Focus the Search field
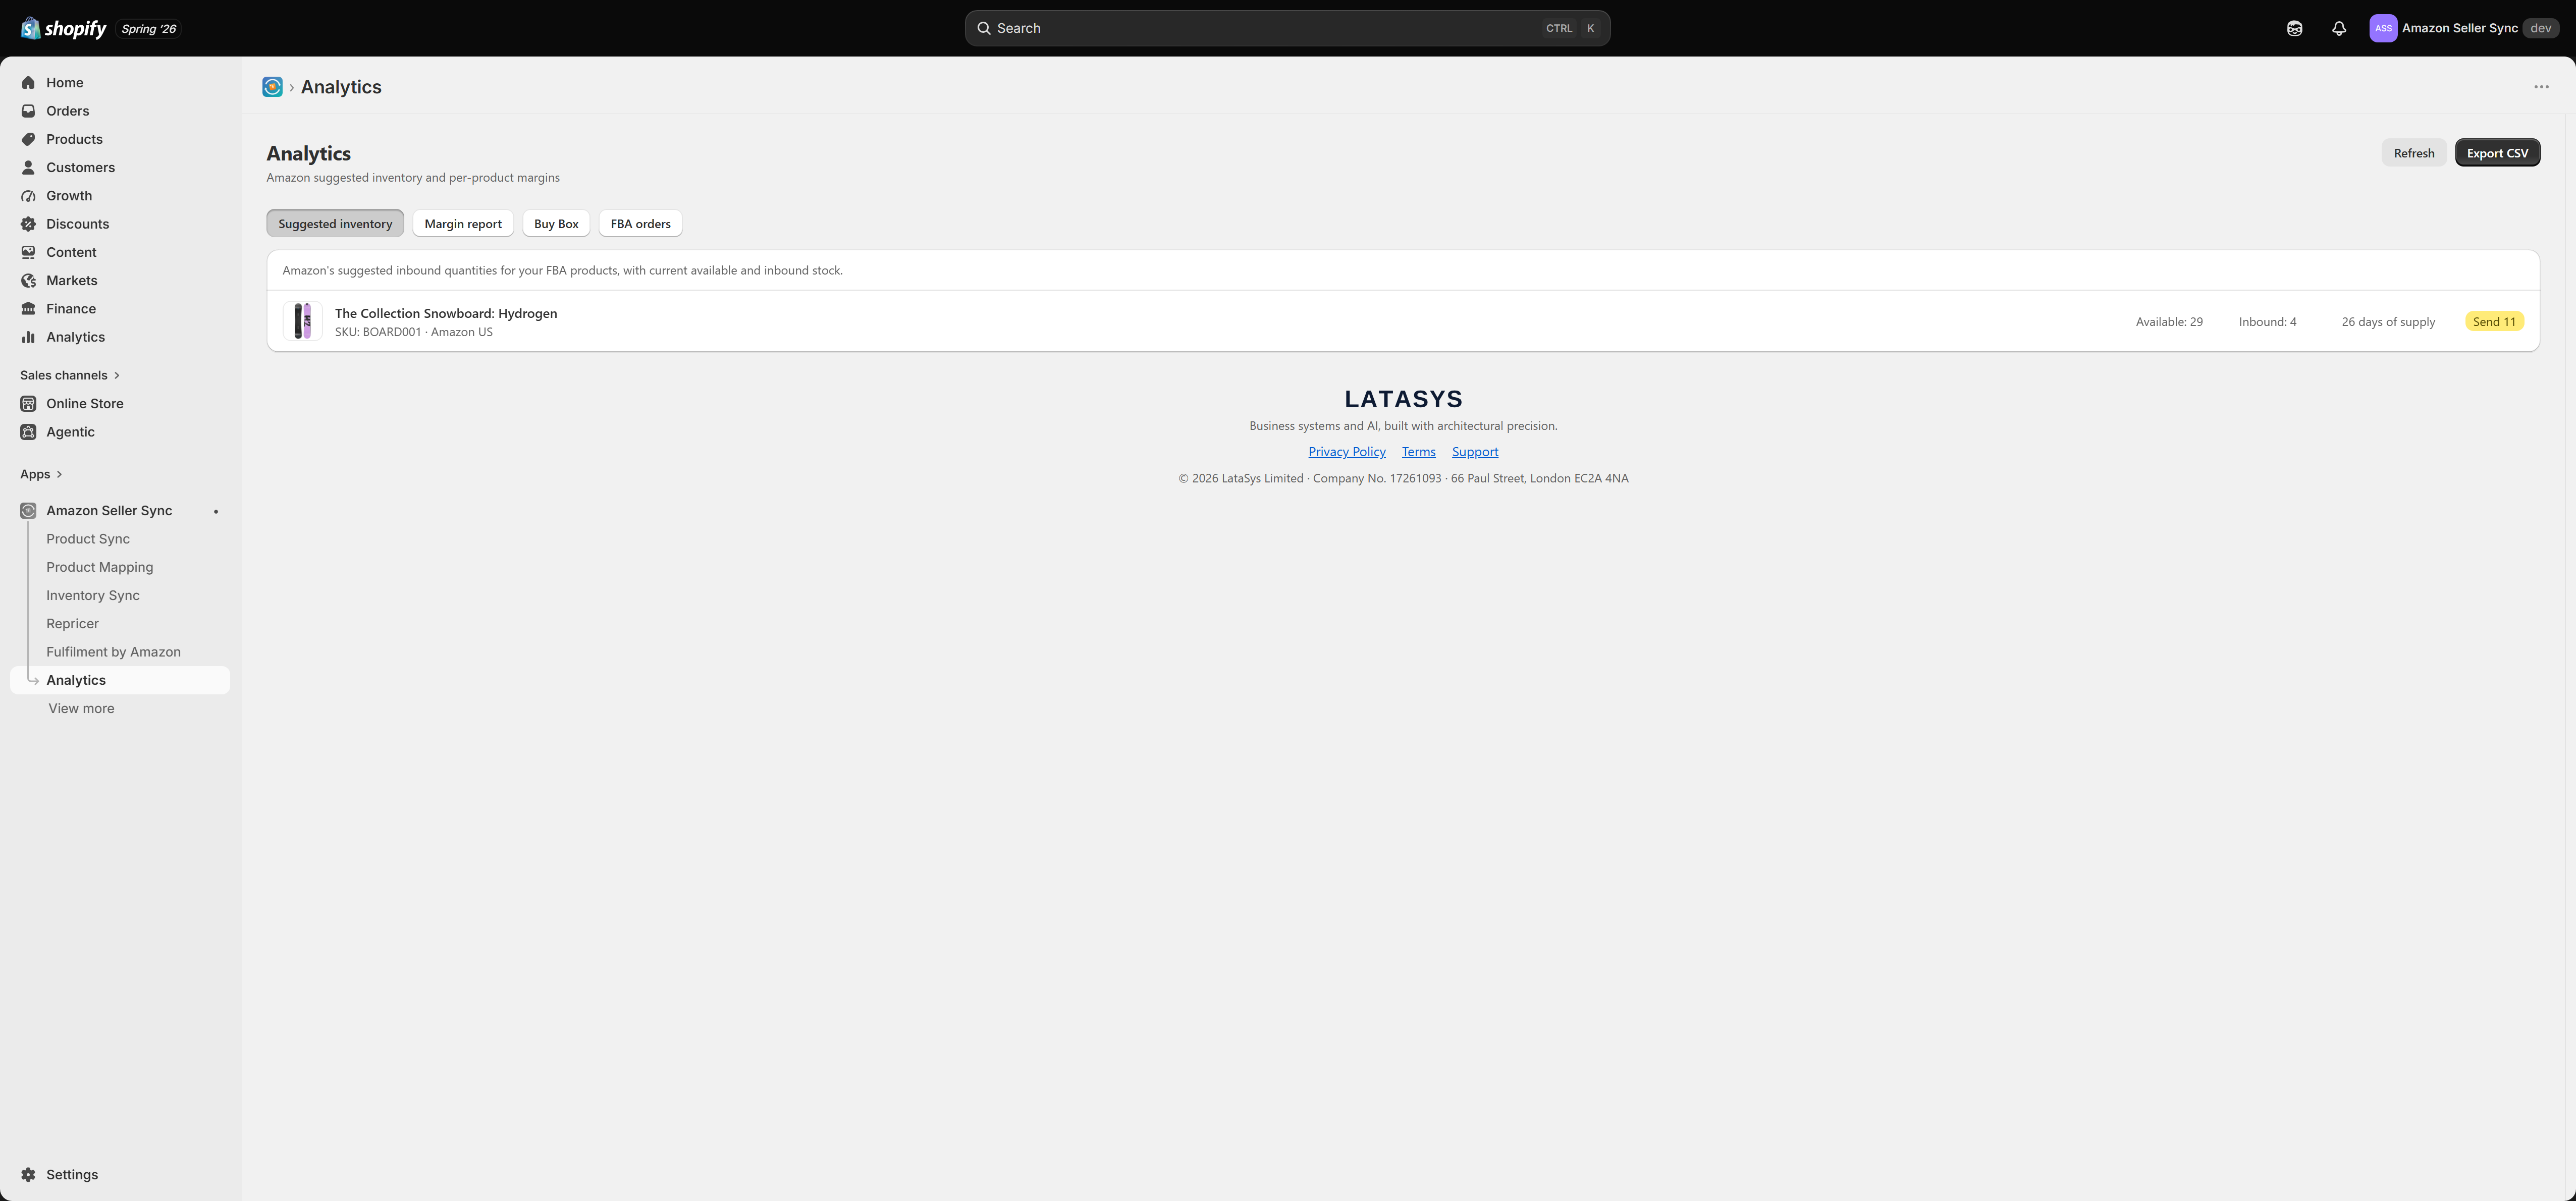2576x1201 pixels. pyautogui.click(x=1287, y=28)
